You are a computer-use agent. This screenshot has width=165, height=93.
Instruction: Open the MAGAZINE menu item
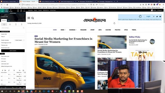click(x=83, y=30)
